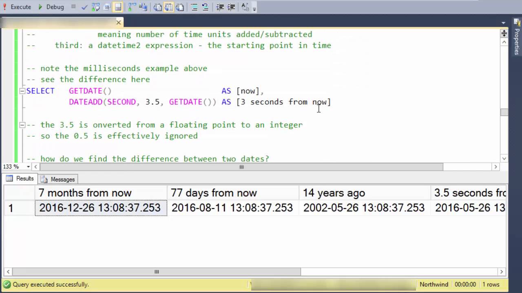
Task: Click the SELECT keyword in the query
Action: coord(40,91)
